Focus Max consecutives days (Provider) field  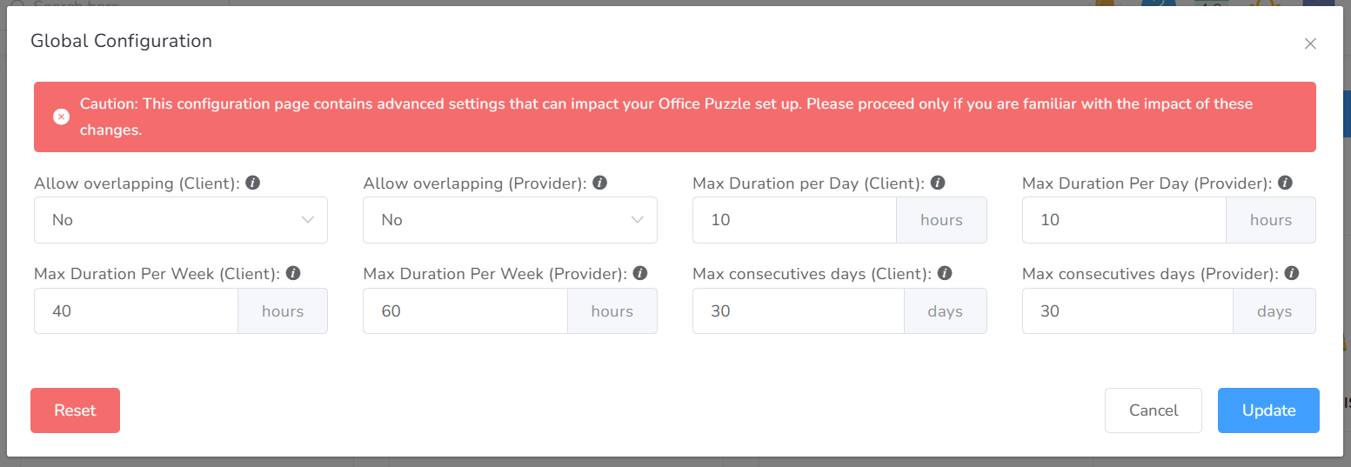[1127, 311]
